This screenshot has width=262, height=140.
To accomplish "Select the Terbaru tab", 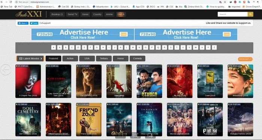I will 104,58.
